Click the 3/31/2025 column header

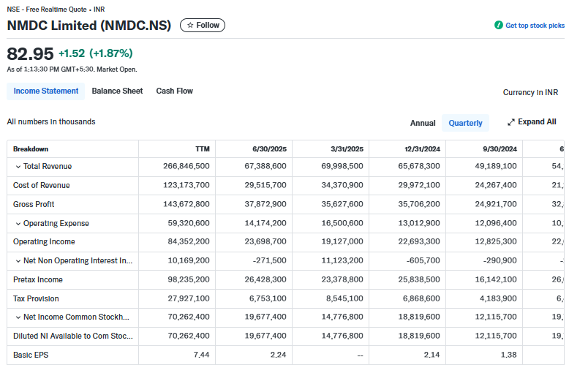pos(347,149)
